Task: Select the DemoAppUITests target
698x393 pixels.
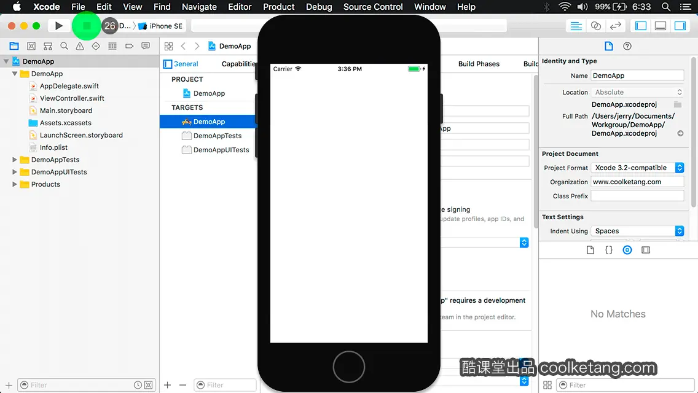Action: (221, 150)
